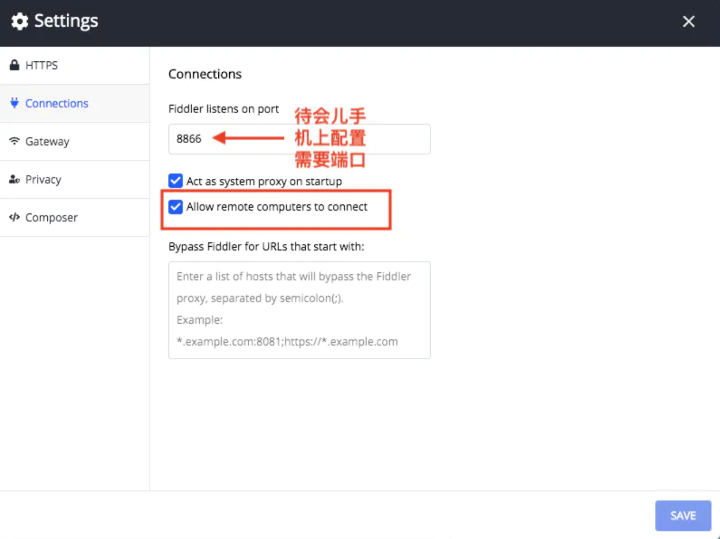720x539 pixels.
Task: Click the Gateway wifi icon
Action: pos(15,141)
